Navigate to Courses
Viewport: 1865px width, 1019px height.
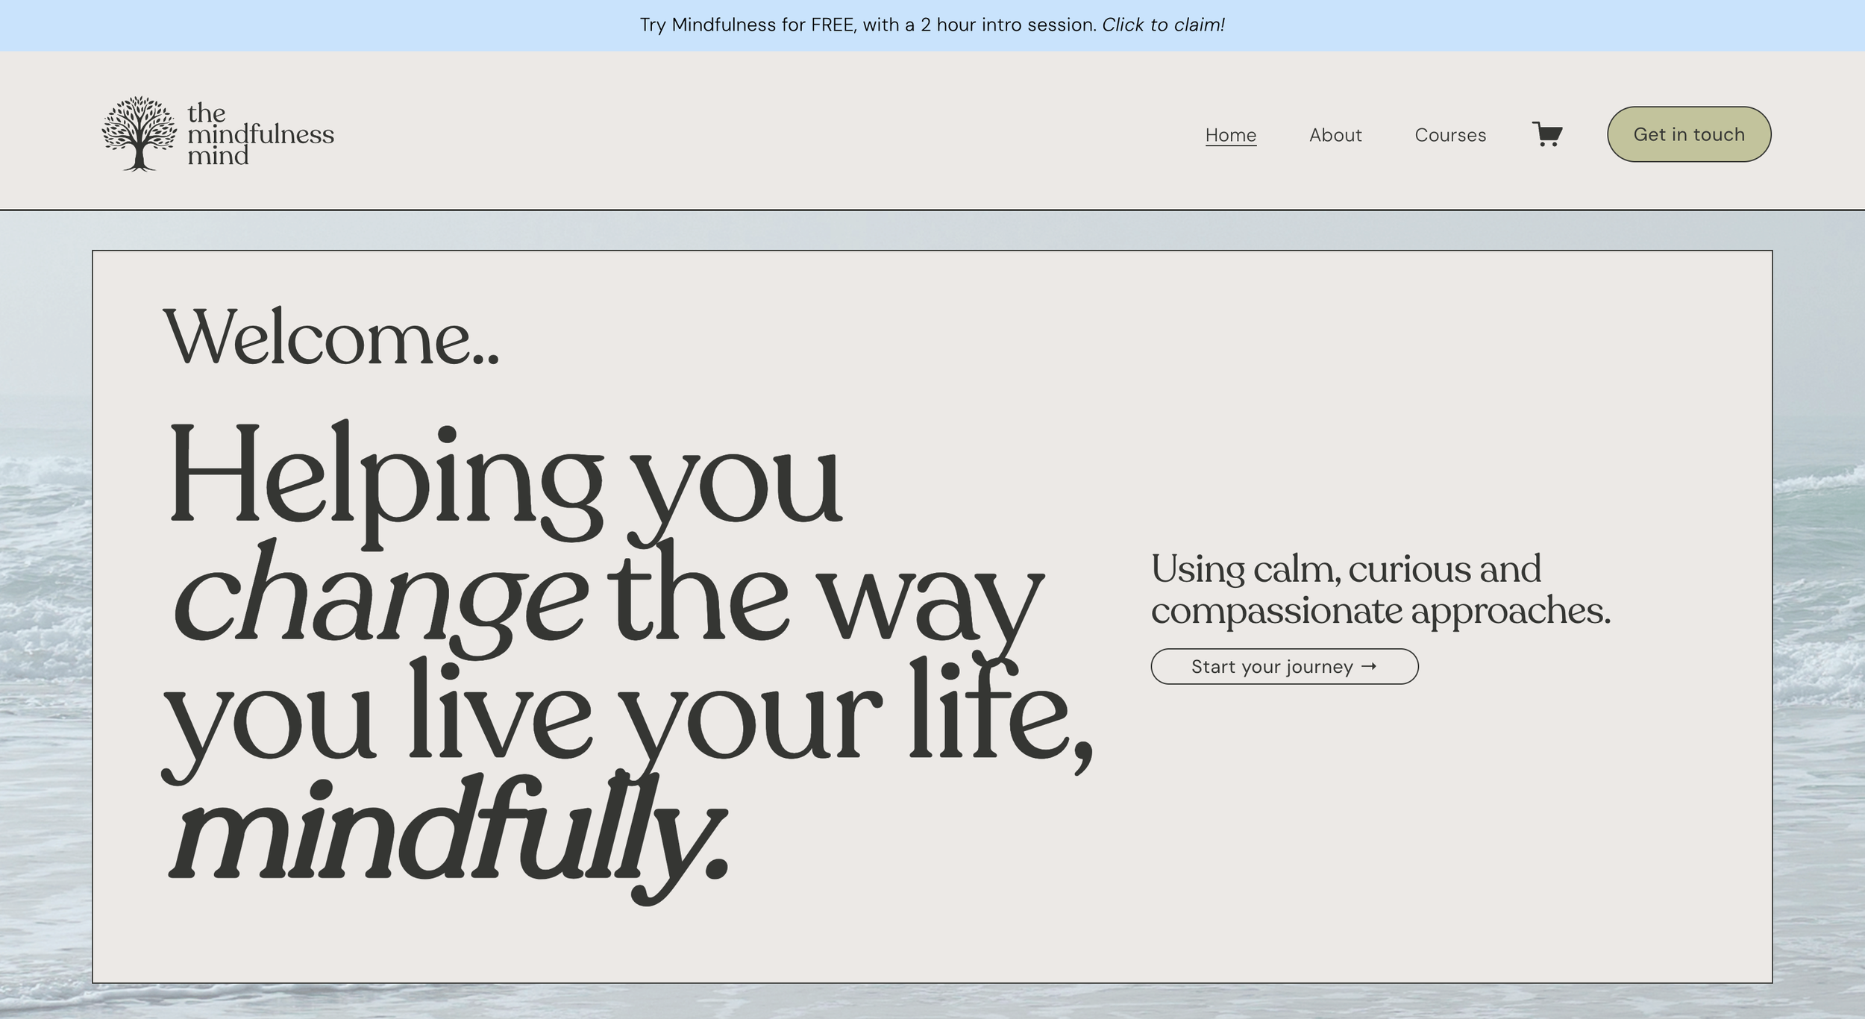(x=1449, y=135)
